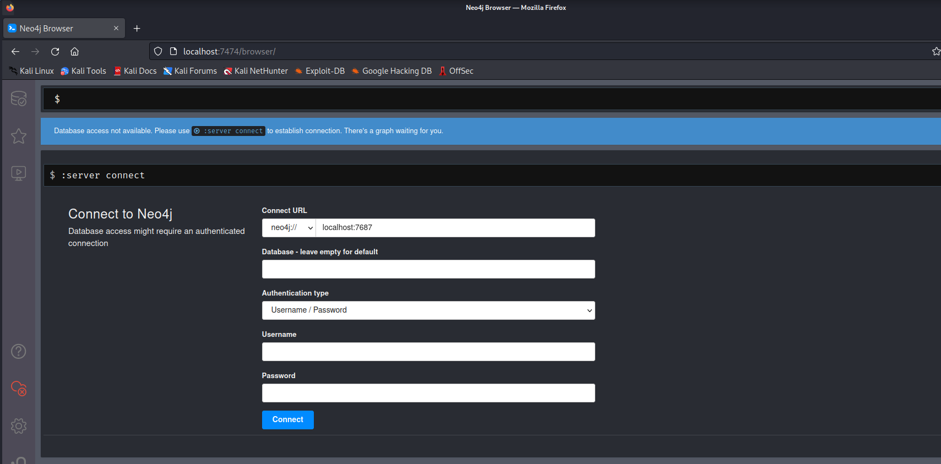Screen dimensions: 941x464
Task: Open the Kali Forums bookmark
Action: 190,71
